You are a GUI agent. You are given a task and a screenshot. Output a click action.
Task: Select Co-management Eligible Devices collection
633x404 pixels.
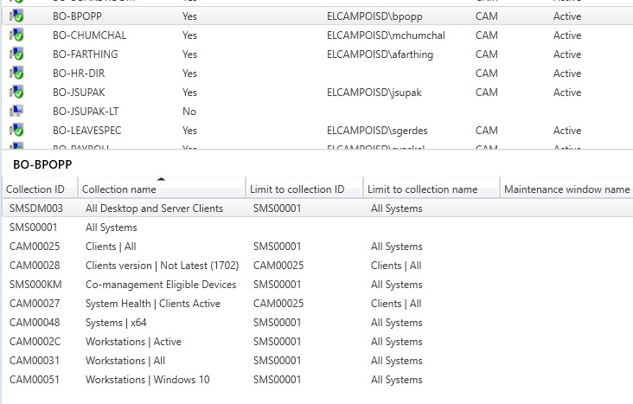161,284
